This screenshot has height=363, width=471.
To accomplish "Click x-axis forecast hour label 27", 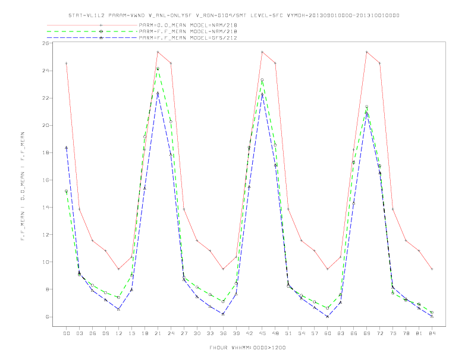I will coord(184,333).
